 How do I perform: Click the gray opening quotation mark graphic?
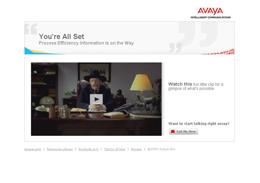point(31,29)
